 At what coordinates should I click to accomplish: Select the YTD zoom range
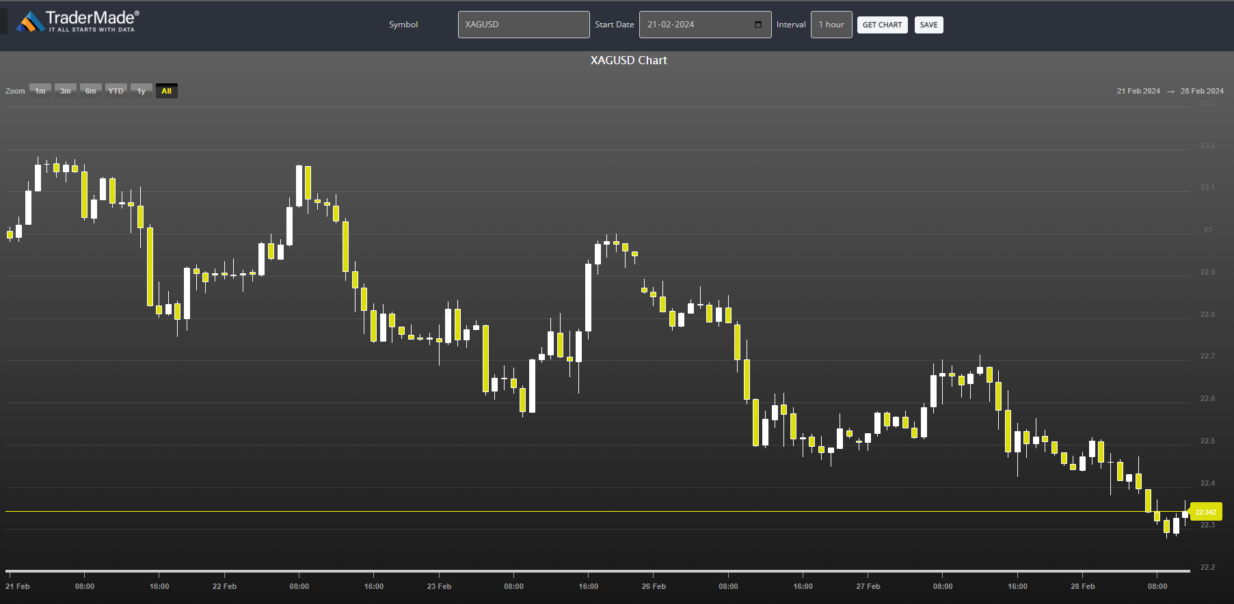tap(116, 91)
